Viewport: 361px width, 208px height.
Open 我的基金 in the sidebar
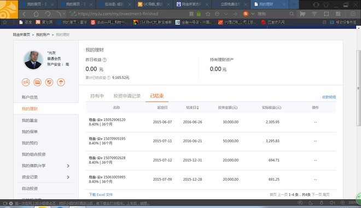(30, 120)
